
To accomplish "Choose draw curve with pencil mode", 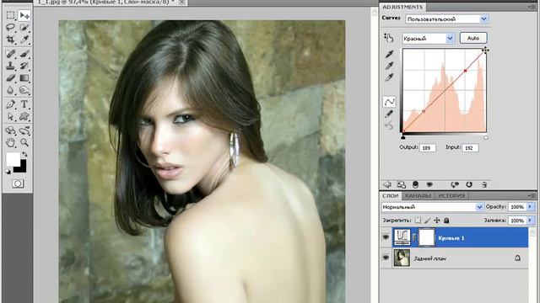I will [x=389, y=114].
